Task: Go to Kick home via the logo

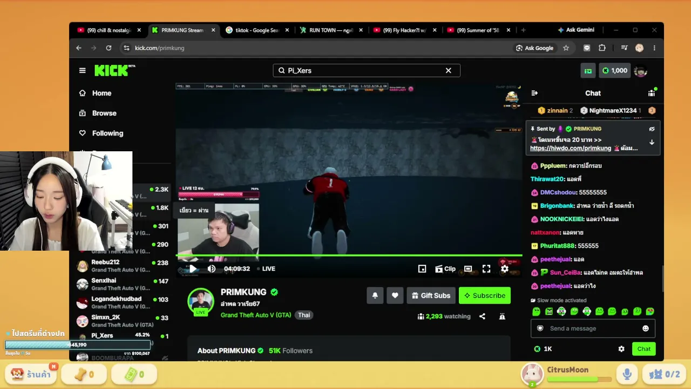Action: point(114,70)
